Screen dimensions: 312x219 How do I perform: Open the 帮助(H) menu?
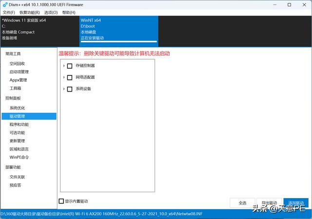[x=69, y=13]
